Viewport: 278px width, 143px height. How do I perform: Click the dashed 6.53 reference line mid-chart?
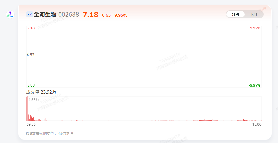[144, 57]
